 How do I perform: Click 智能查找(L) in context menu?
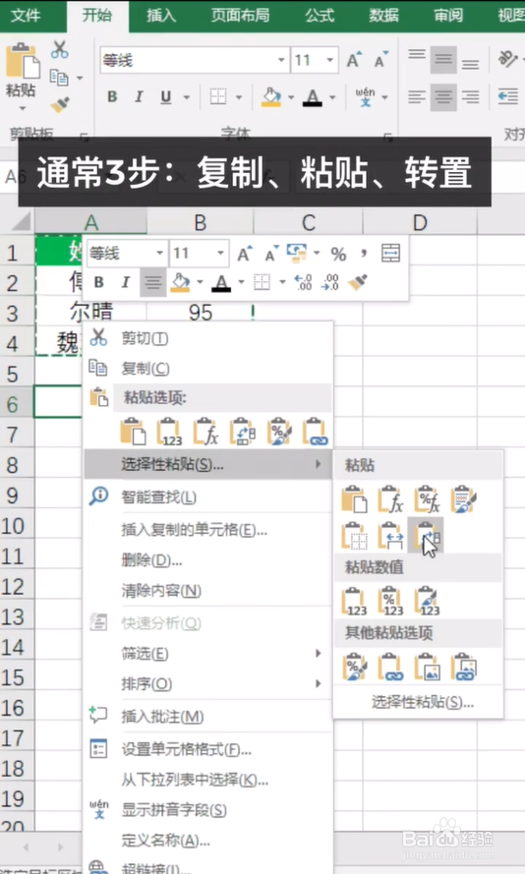coord(208,497)
